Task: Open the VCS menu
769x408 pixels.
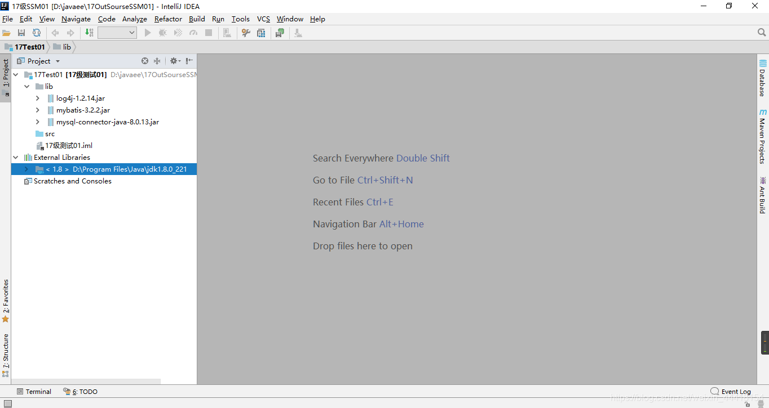Action: 263,19
